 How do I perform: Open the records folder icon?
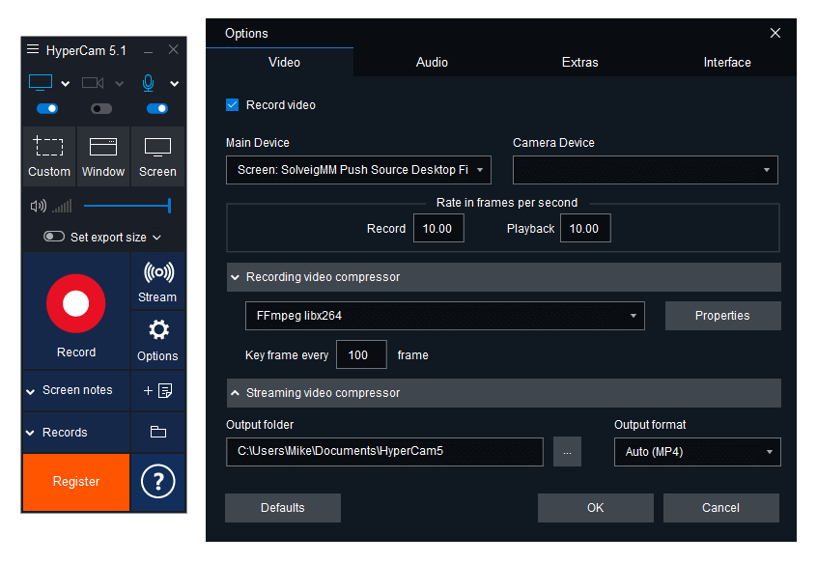157,433
